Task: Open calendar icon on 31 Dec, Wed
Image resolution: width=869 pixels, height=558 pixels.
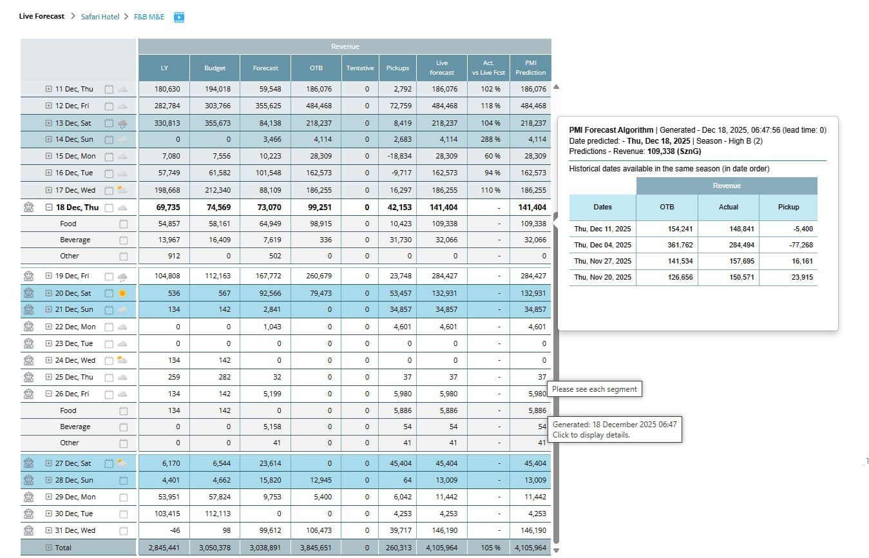Action: (x=124, y=531)
